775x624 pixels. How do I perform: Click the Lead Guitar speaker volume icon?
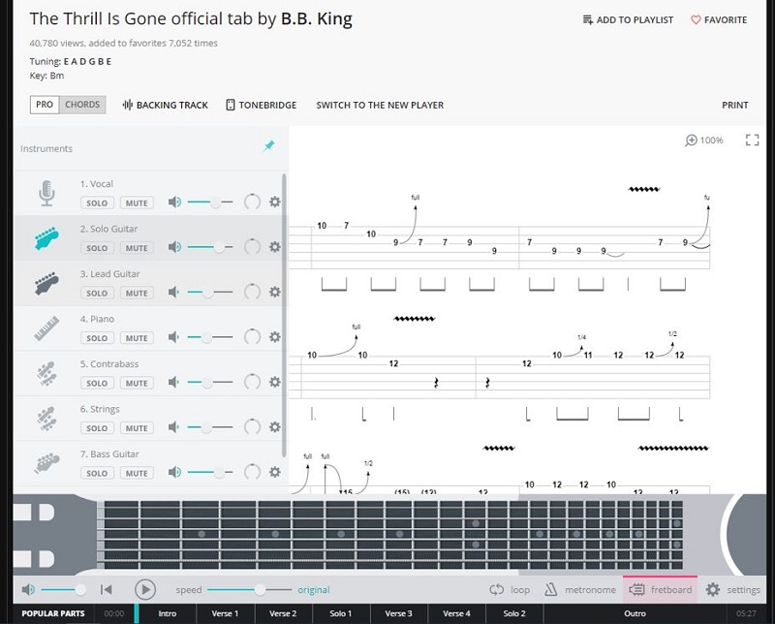(173, 292)
